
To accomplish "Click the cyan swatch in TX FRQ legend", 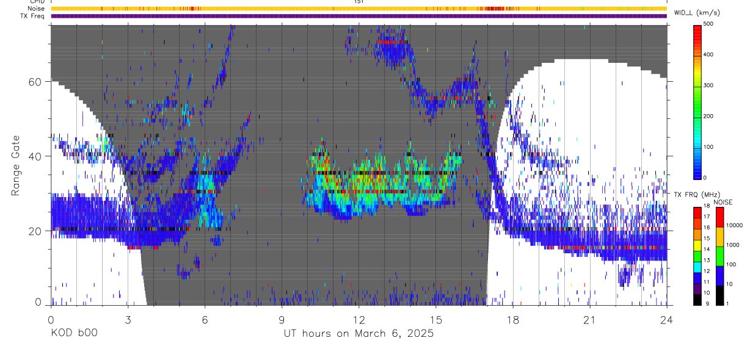I will 697,267.
